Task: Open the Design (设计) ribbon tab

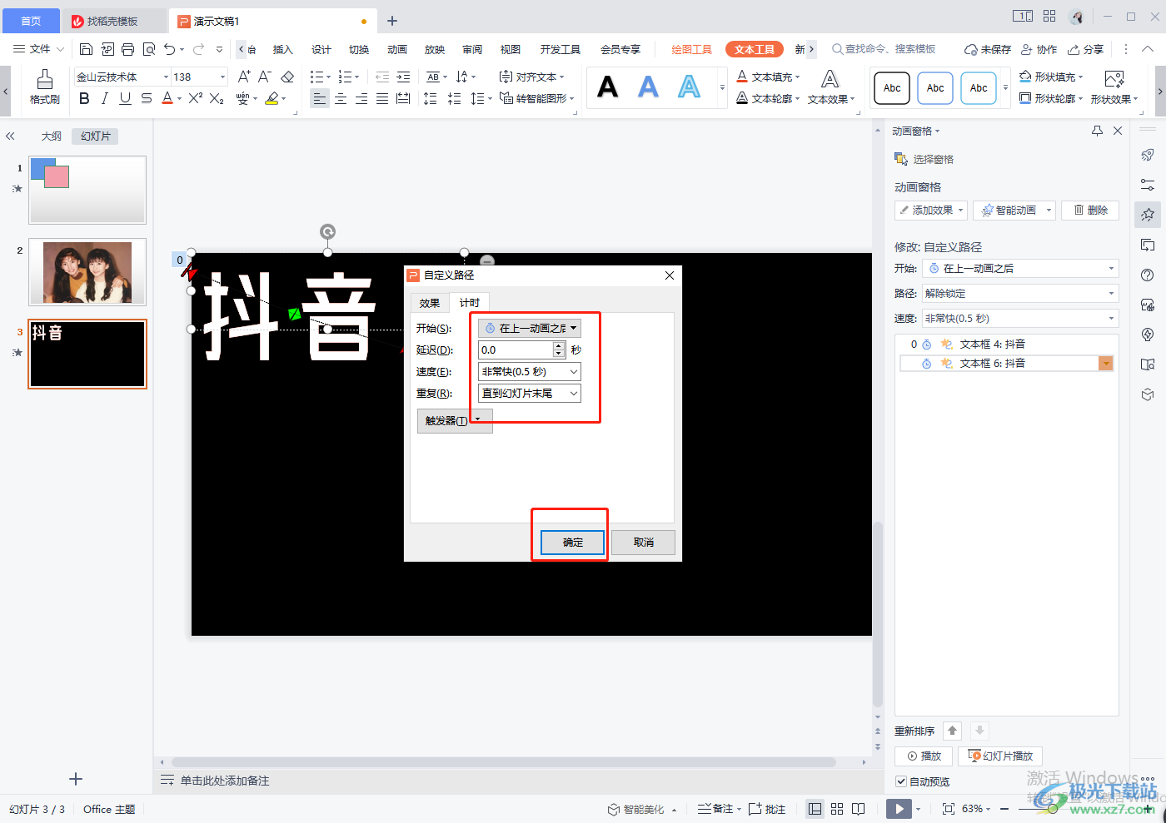Action: [321, 49]
